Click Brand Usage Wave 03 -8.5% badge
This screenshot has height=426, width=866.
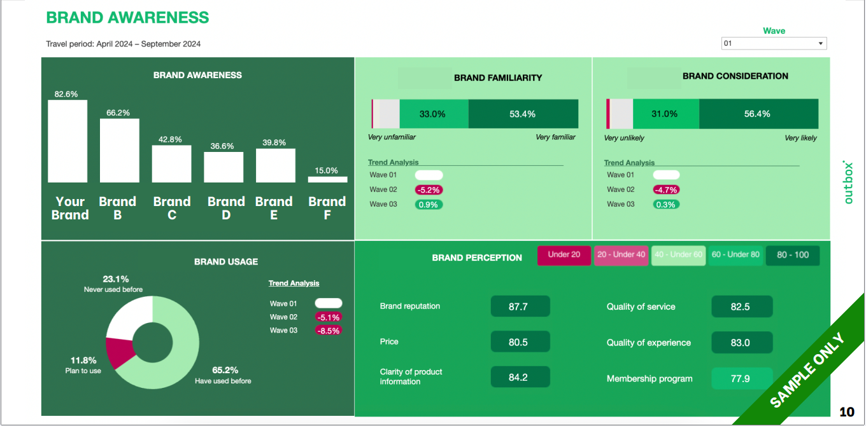tap(329, 330)
